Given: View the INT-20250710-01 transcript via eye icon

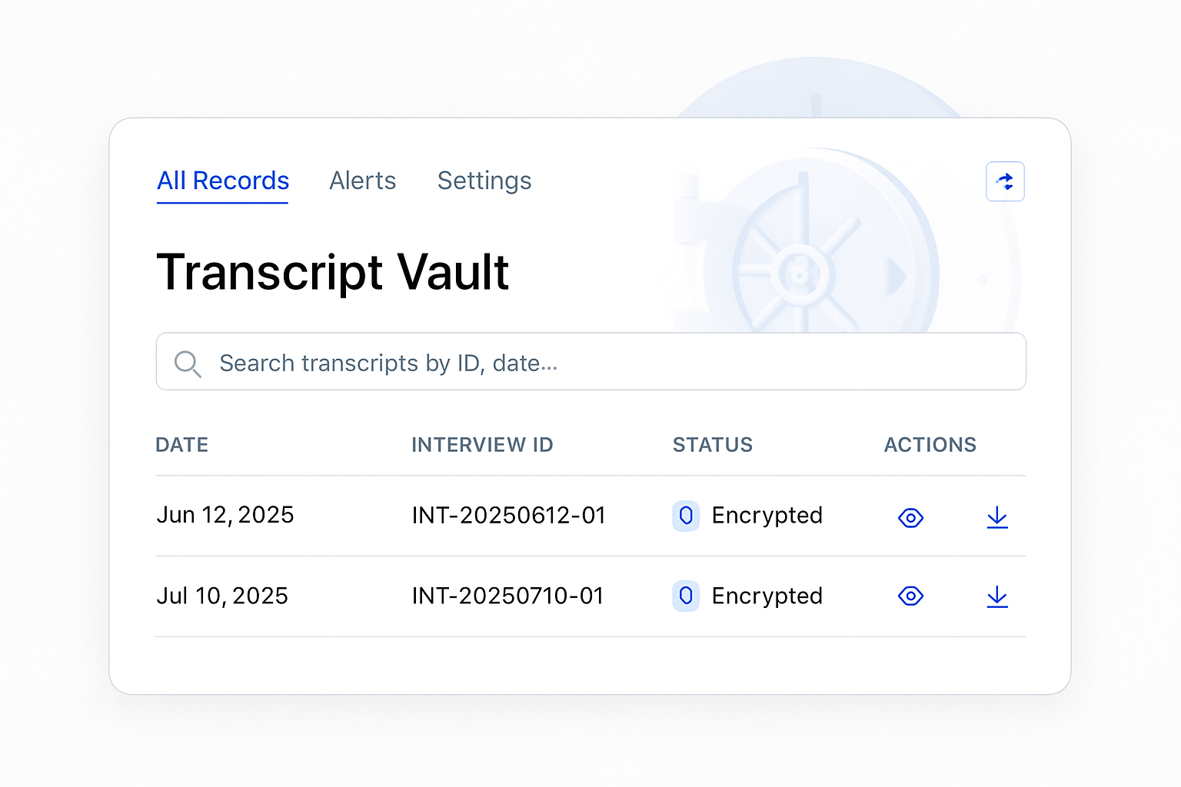Looking at the screenshot, I should pos(910,596).
